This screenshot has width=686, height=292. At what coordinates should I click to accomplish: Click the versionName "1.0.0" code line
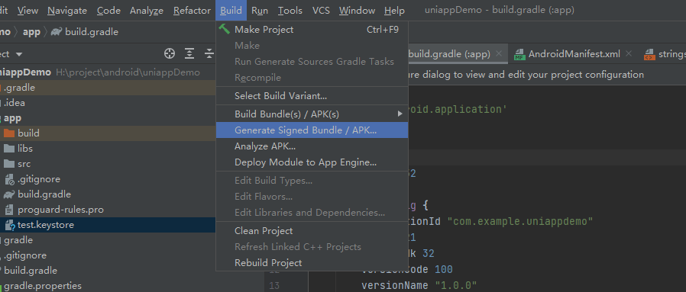pos(419,285)
